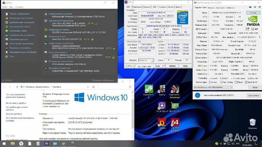Toggle the Ray Tracing checkbox in GPU-Z
The image size is (262, 147).
click(x=221, y=82)
